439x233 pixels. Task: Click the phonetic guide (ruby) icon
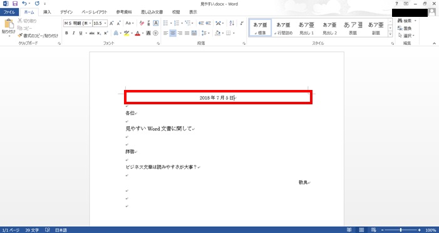point(148,23)
